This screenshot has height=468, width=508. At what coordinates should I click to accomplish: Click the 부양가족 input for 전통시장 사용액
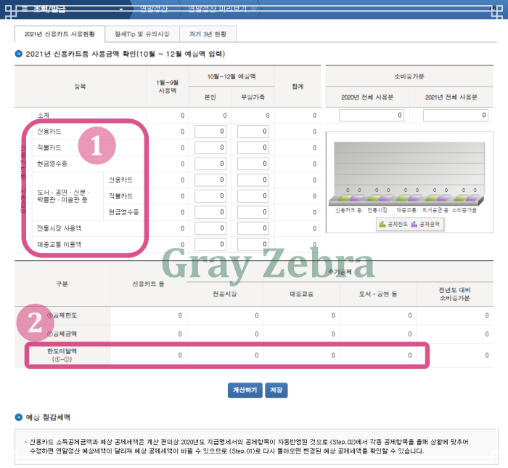point(253,228)
